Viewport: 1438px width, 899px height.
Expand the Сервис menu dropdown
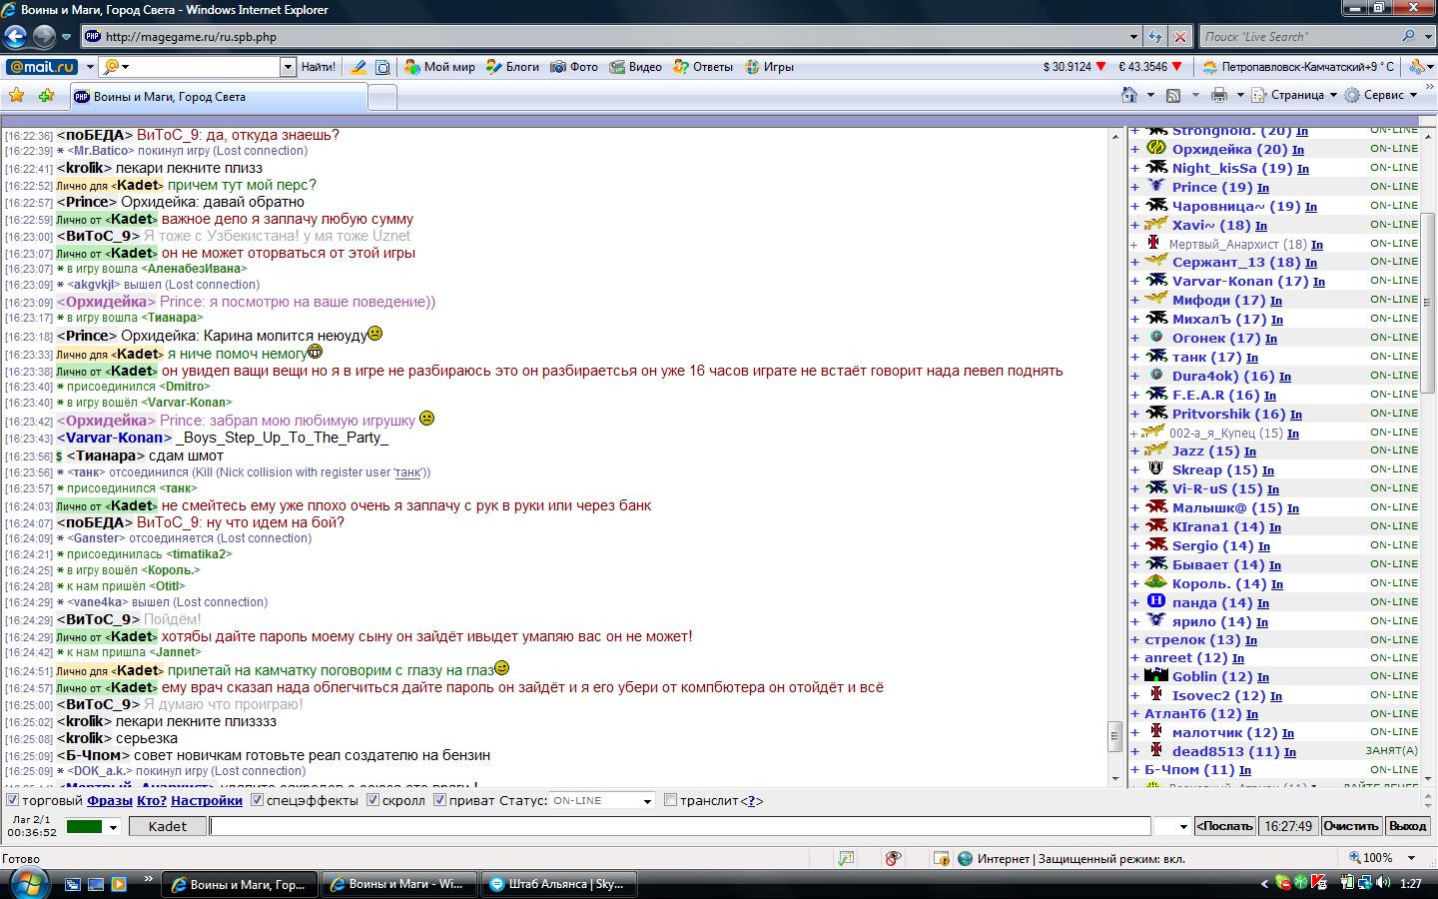[1413, 95]
